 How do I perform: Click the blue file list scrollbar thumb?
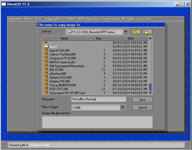click(x=150, y=87)
